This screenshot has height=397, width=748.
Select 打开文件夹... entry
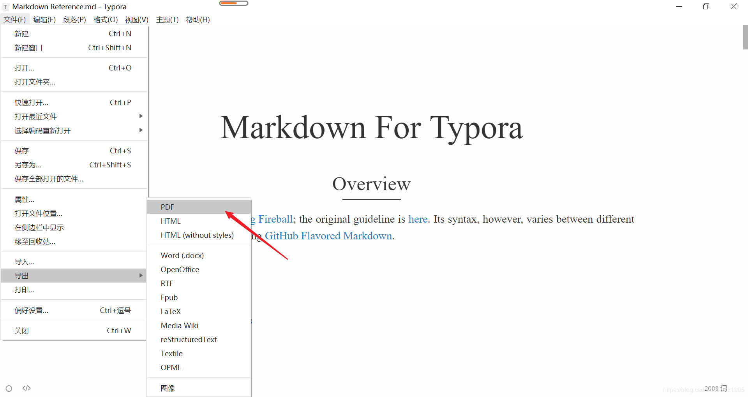pos(74,82)
